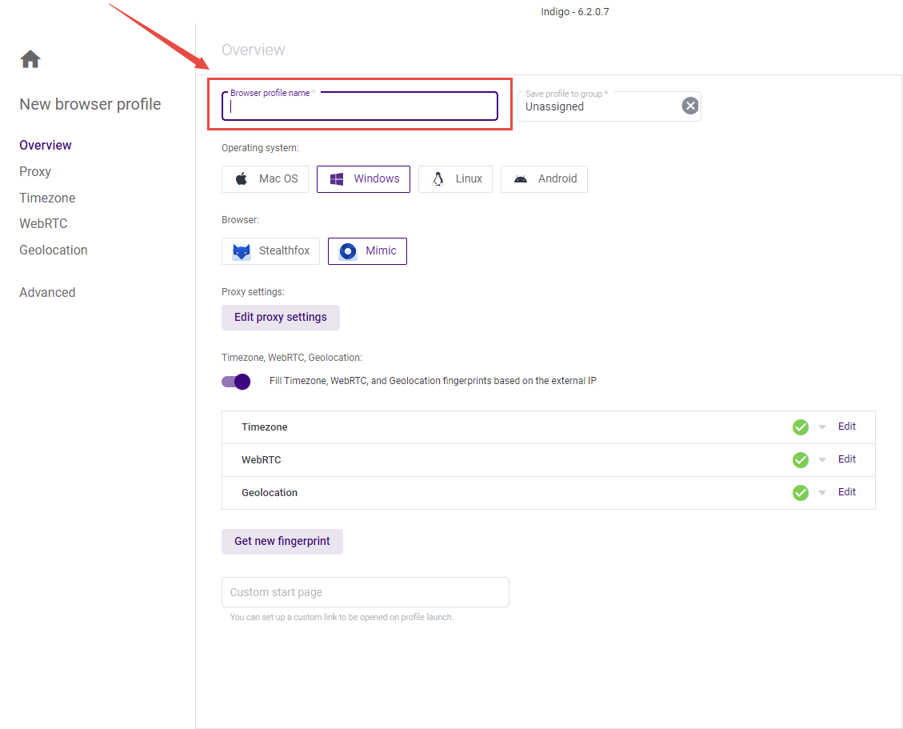
Task: Expand the WebRTC row dropdown arrow
Action: click(822, 460)
